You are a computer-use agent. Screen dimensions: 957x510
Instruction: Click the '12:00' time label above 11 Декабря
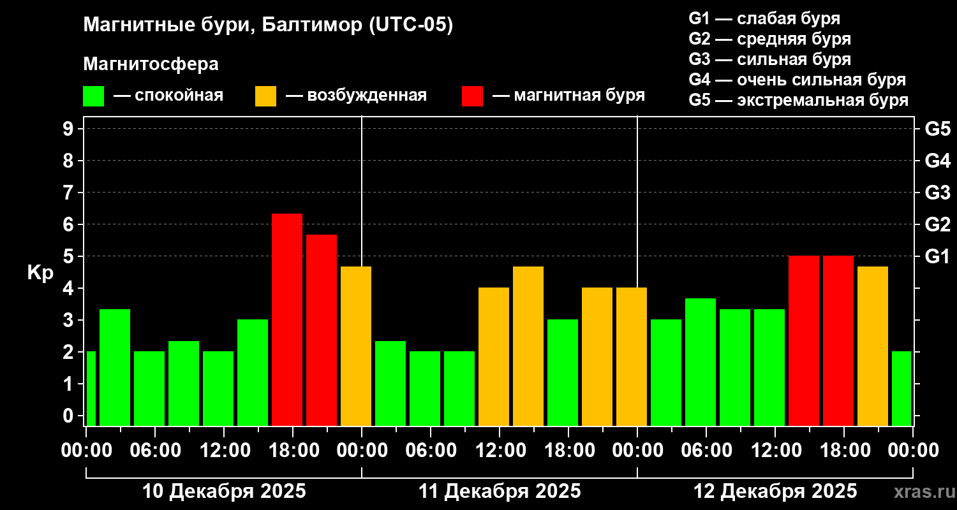[x=500, y=451]
